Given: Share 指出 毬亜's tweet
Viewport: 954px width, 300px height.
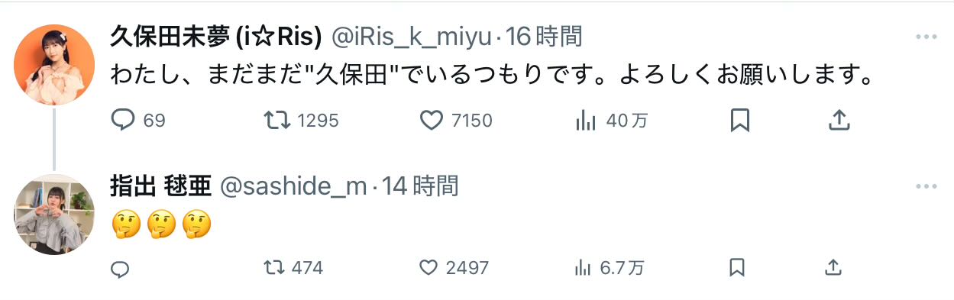Looking at the screenshot, I should point(833,268).
